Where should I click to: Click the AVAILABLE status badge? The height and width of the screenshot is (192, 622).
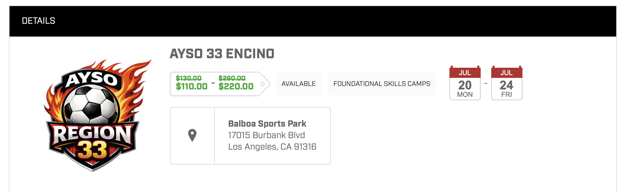pyautogui.click(x=298, y=84)
